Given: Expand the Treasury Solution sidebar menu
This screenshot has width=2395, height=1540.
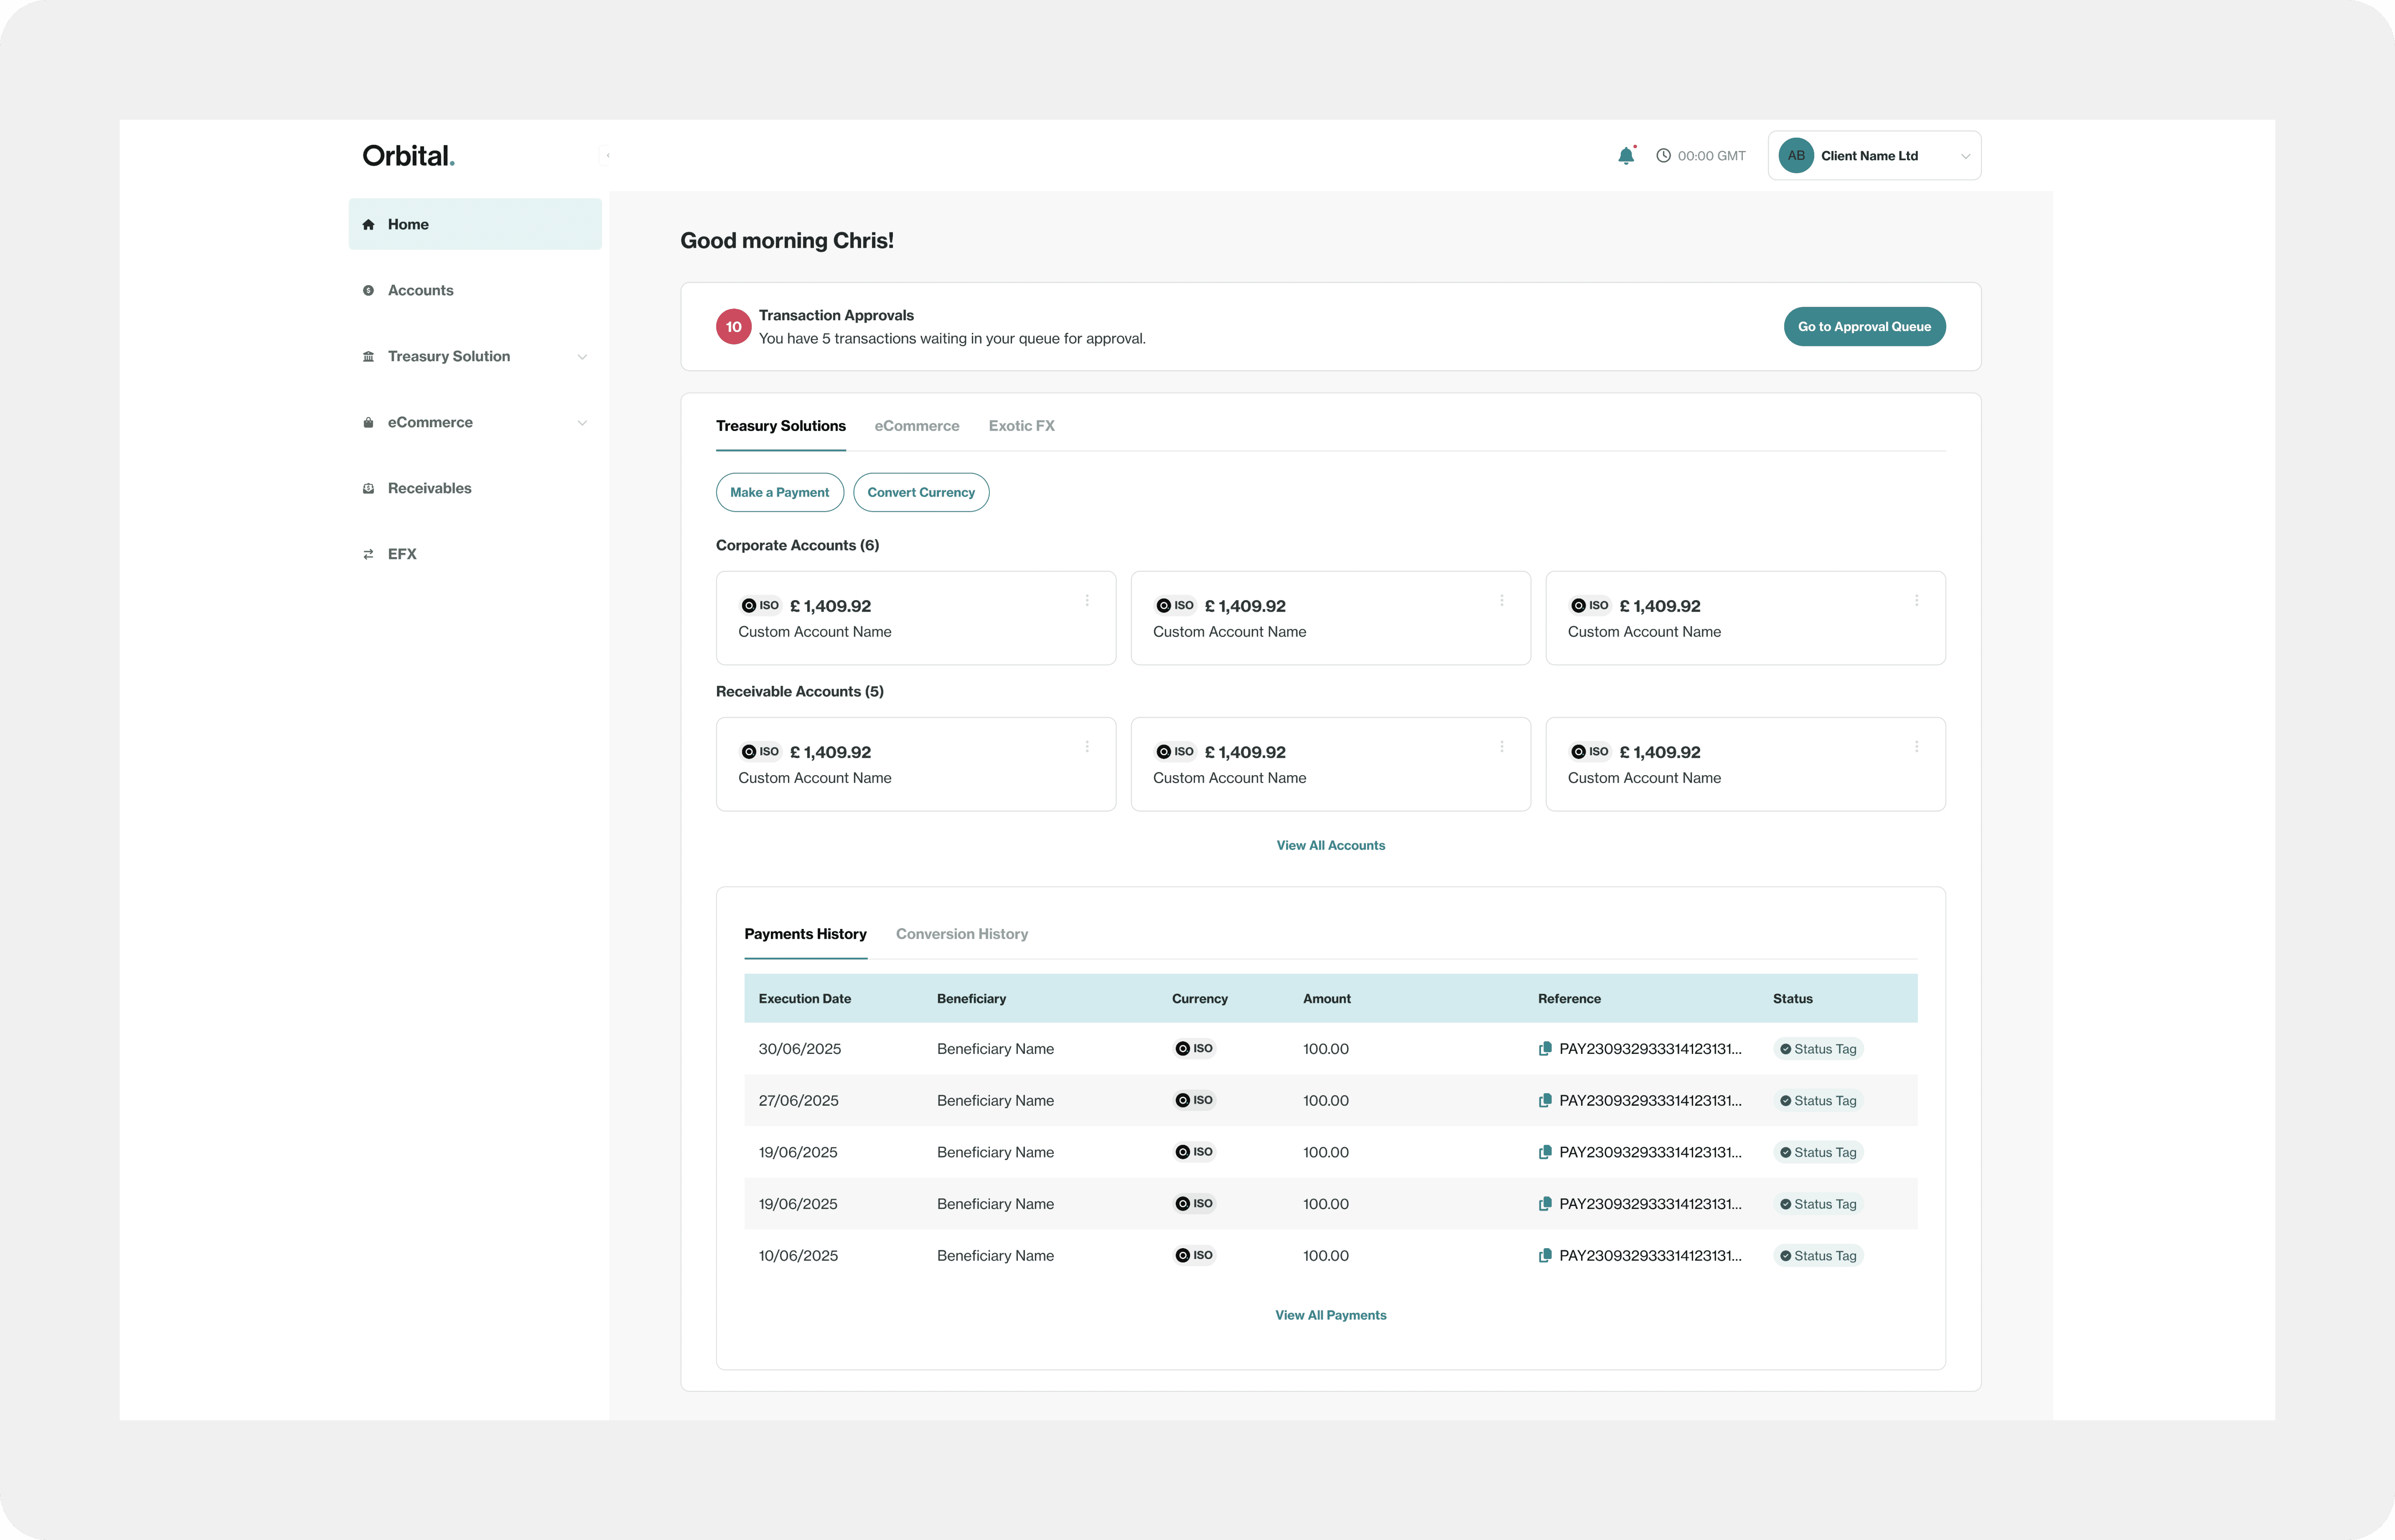Looking at the screenshot, I should click(x=582, y=357).
